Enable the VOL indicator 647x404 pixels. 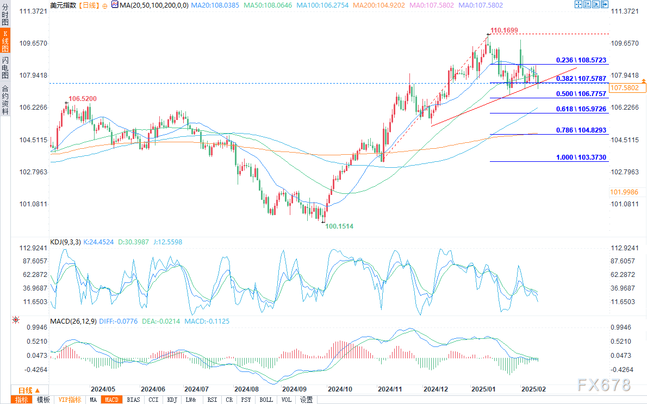[287, 400]
